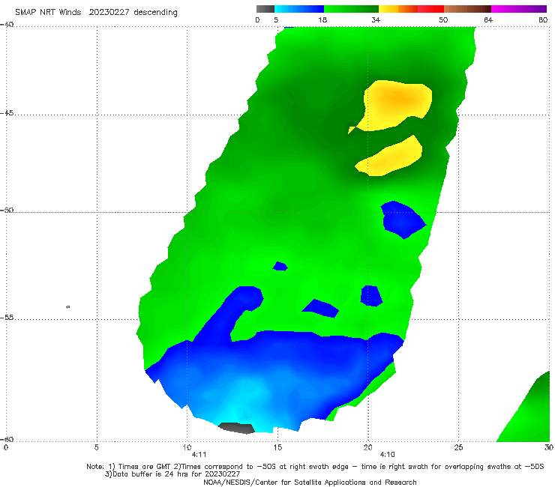Click the colorbar label '80'
Viewport: 555px width, 487px height.
tap(543, 19)
